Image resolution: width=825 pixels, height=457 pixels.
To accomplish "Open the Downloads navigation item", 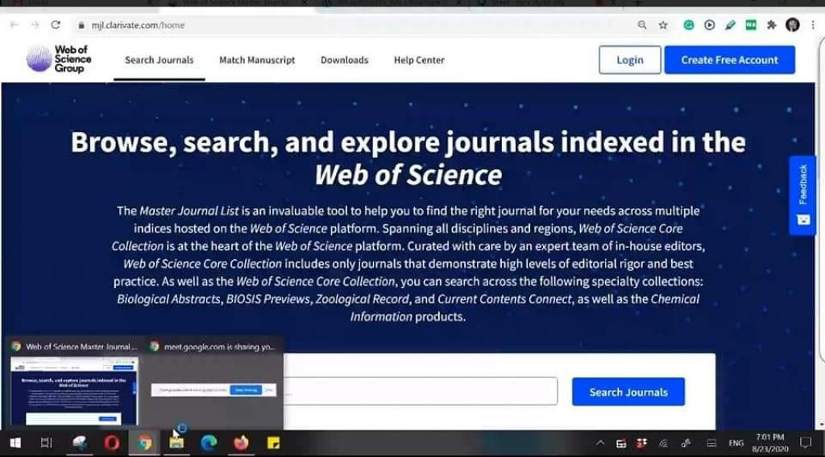I will [344, 60].
